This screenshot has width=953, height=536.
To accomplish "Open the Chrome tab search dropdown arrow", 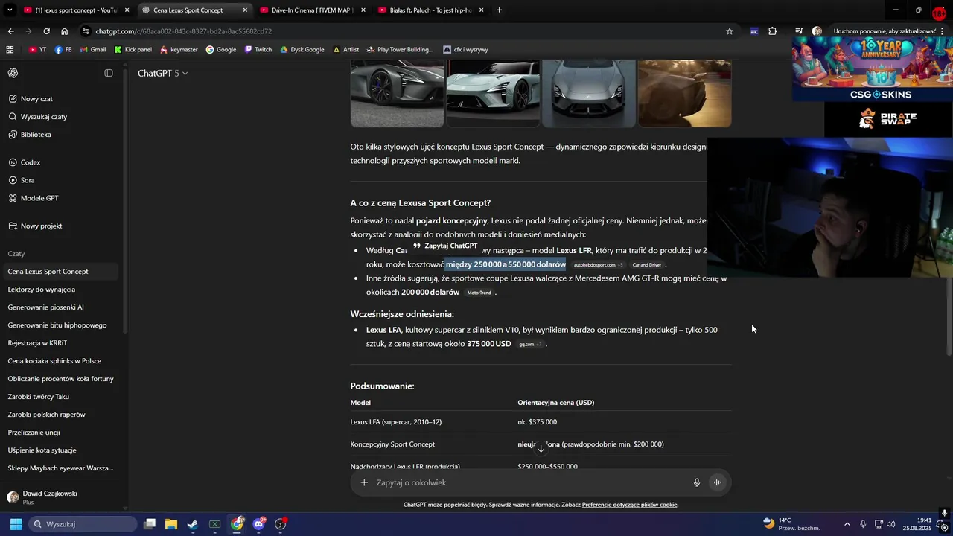I will tap(10, 10).
